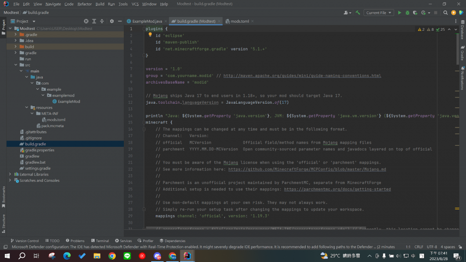Screen dimensions: 466x262
Task: Launch Google Chrome from taskbar
Action: coord(112,256)
